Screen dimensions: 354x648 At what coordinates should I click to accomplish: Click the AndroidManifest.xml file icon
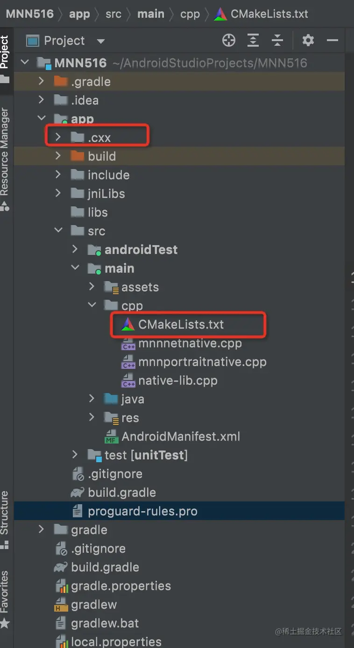coord(111,437)
